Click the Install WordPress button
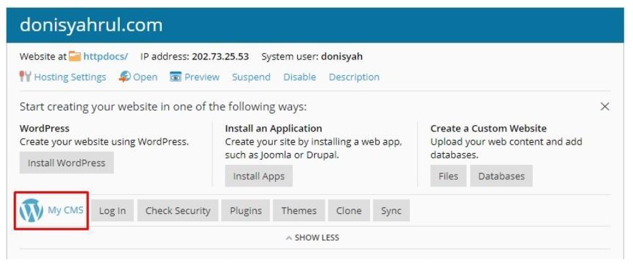The width and height of the screenshot is (633, 269). [x=67, y=163]
